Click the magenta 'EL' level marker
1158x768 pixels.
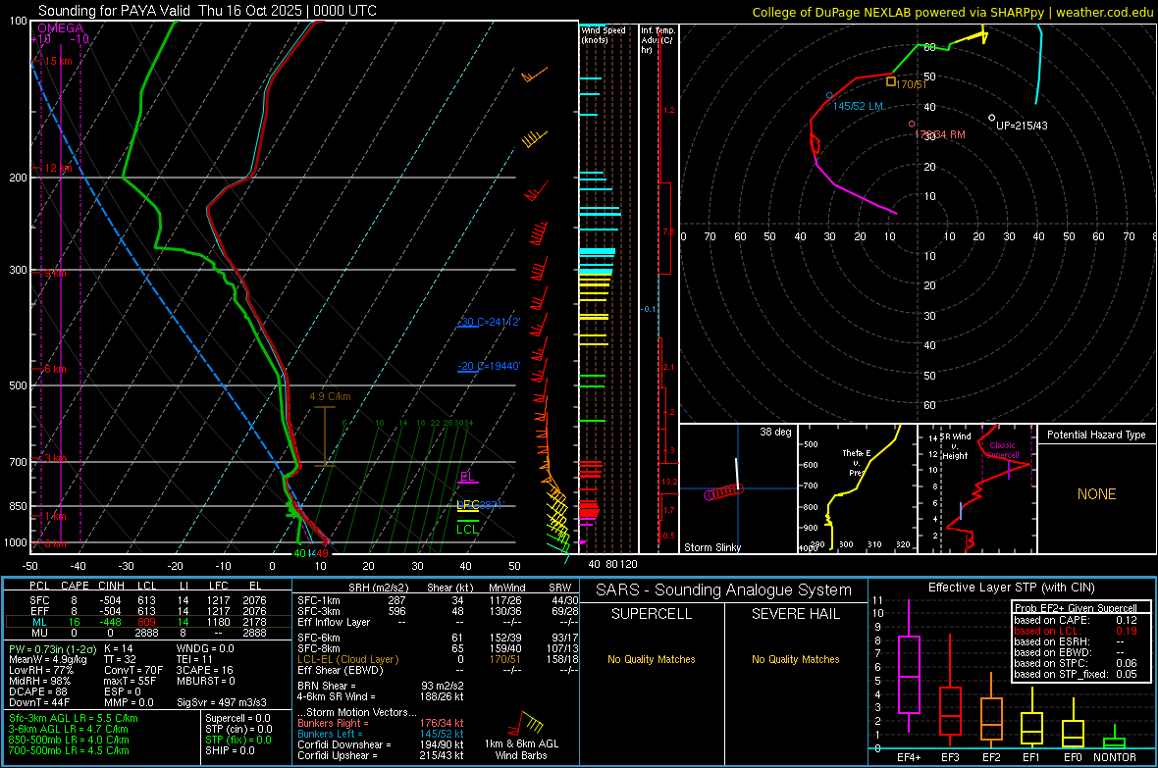(x=467, y=477)
